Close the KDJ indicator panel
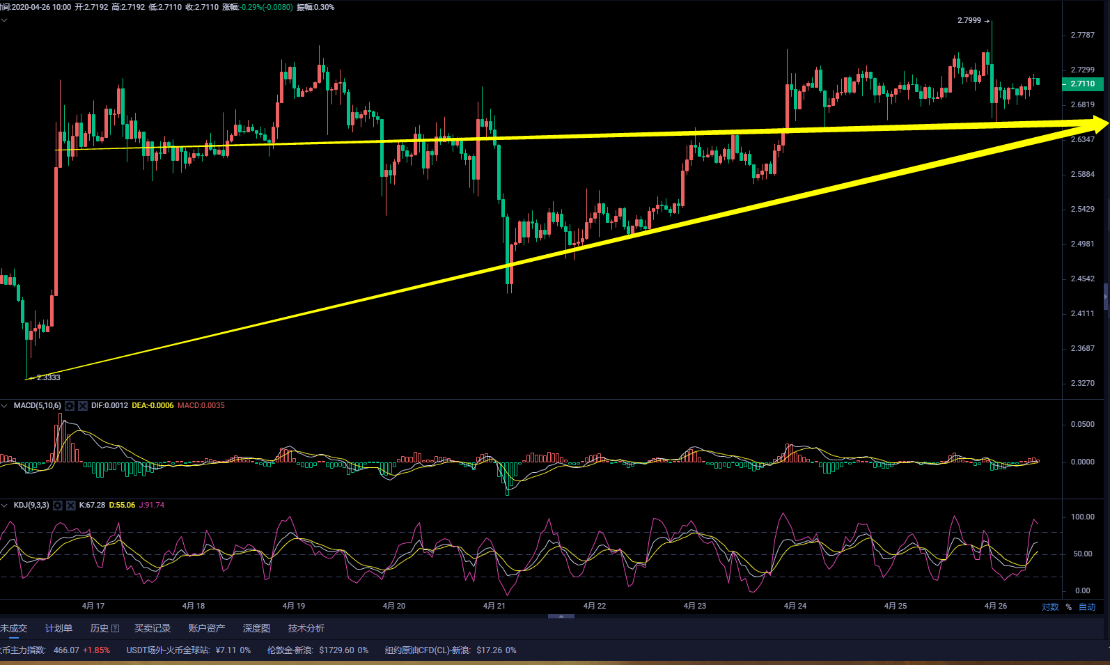 pos(70,505)
